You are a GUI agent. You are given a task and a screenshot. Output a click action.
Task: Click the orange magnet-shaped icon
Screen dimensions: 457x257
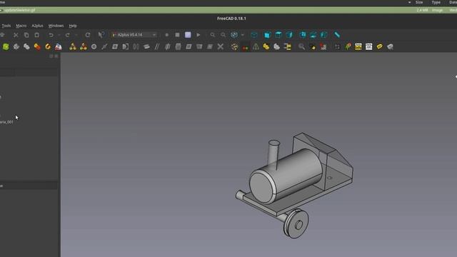click(48, 46)
